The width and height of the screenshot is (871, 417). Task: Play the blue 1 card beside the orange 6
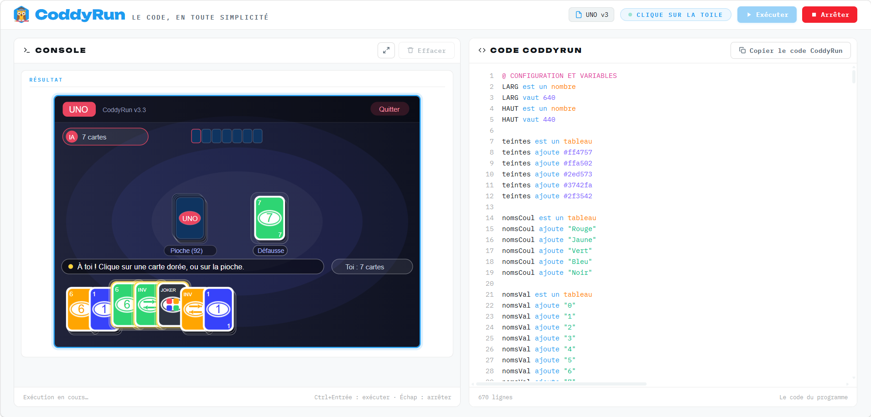[100, 309]
